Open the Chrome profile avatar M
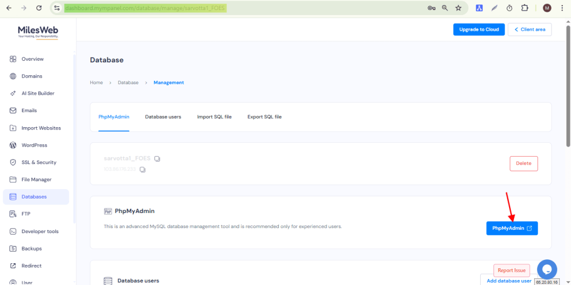571x285 pixels. [547, 8]
